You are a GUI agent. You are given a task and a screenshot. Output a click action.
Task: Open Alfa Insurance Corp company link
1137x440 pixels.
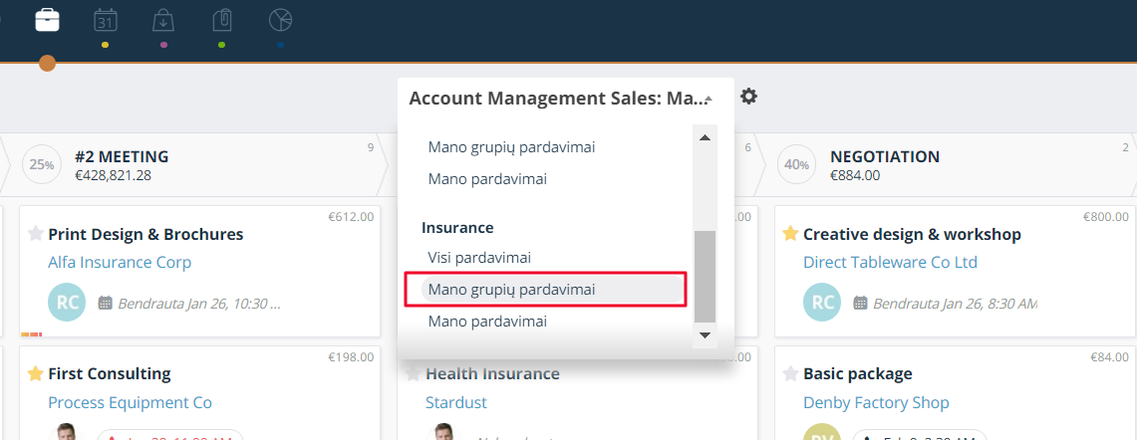tap(120, 262)
